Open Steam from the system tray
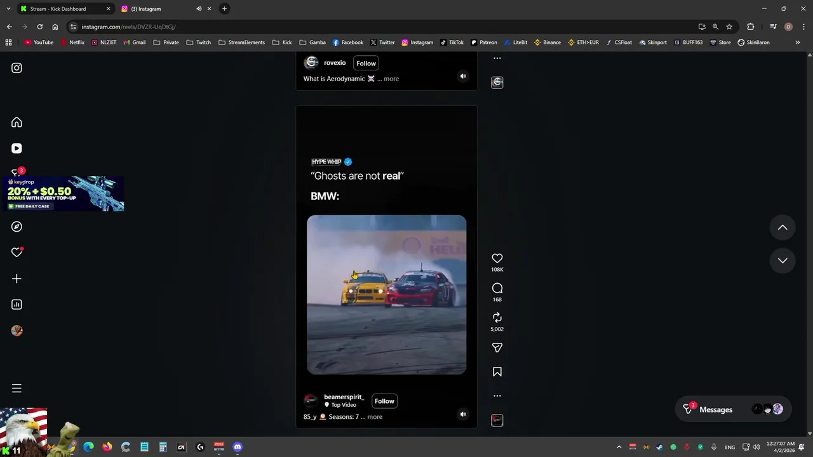The height and width of the screenshot is (457, 813). pyautogui.click(x=659, y=447)
